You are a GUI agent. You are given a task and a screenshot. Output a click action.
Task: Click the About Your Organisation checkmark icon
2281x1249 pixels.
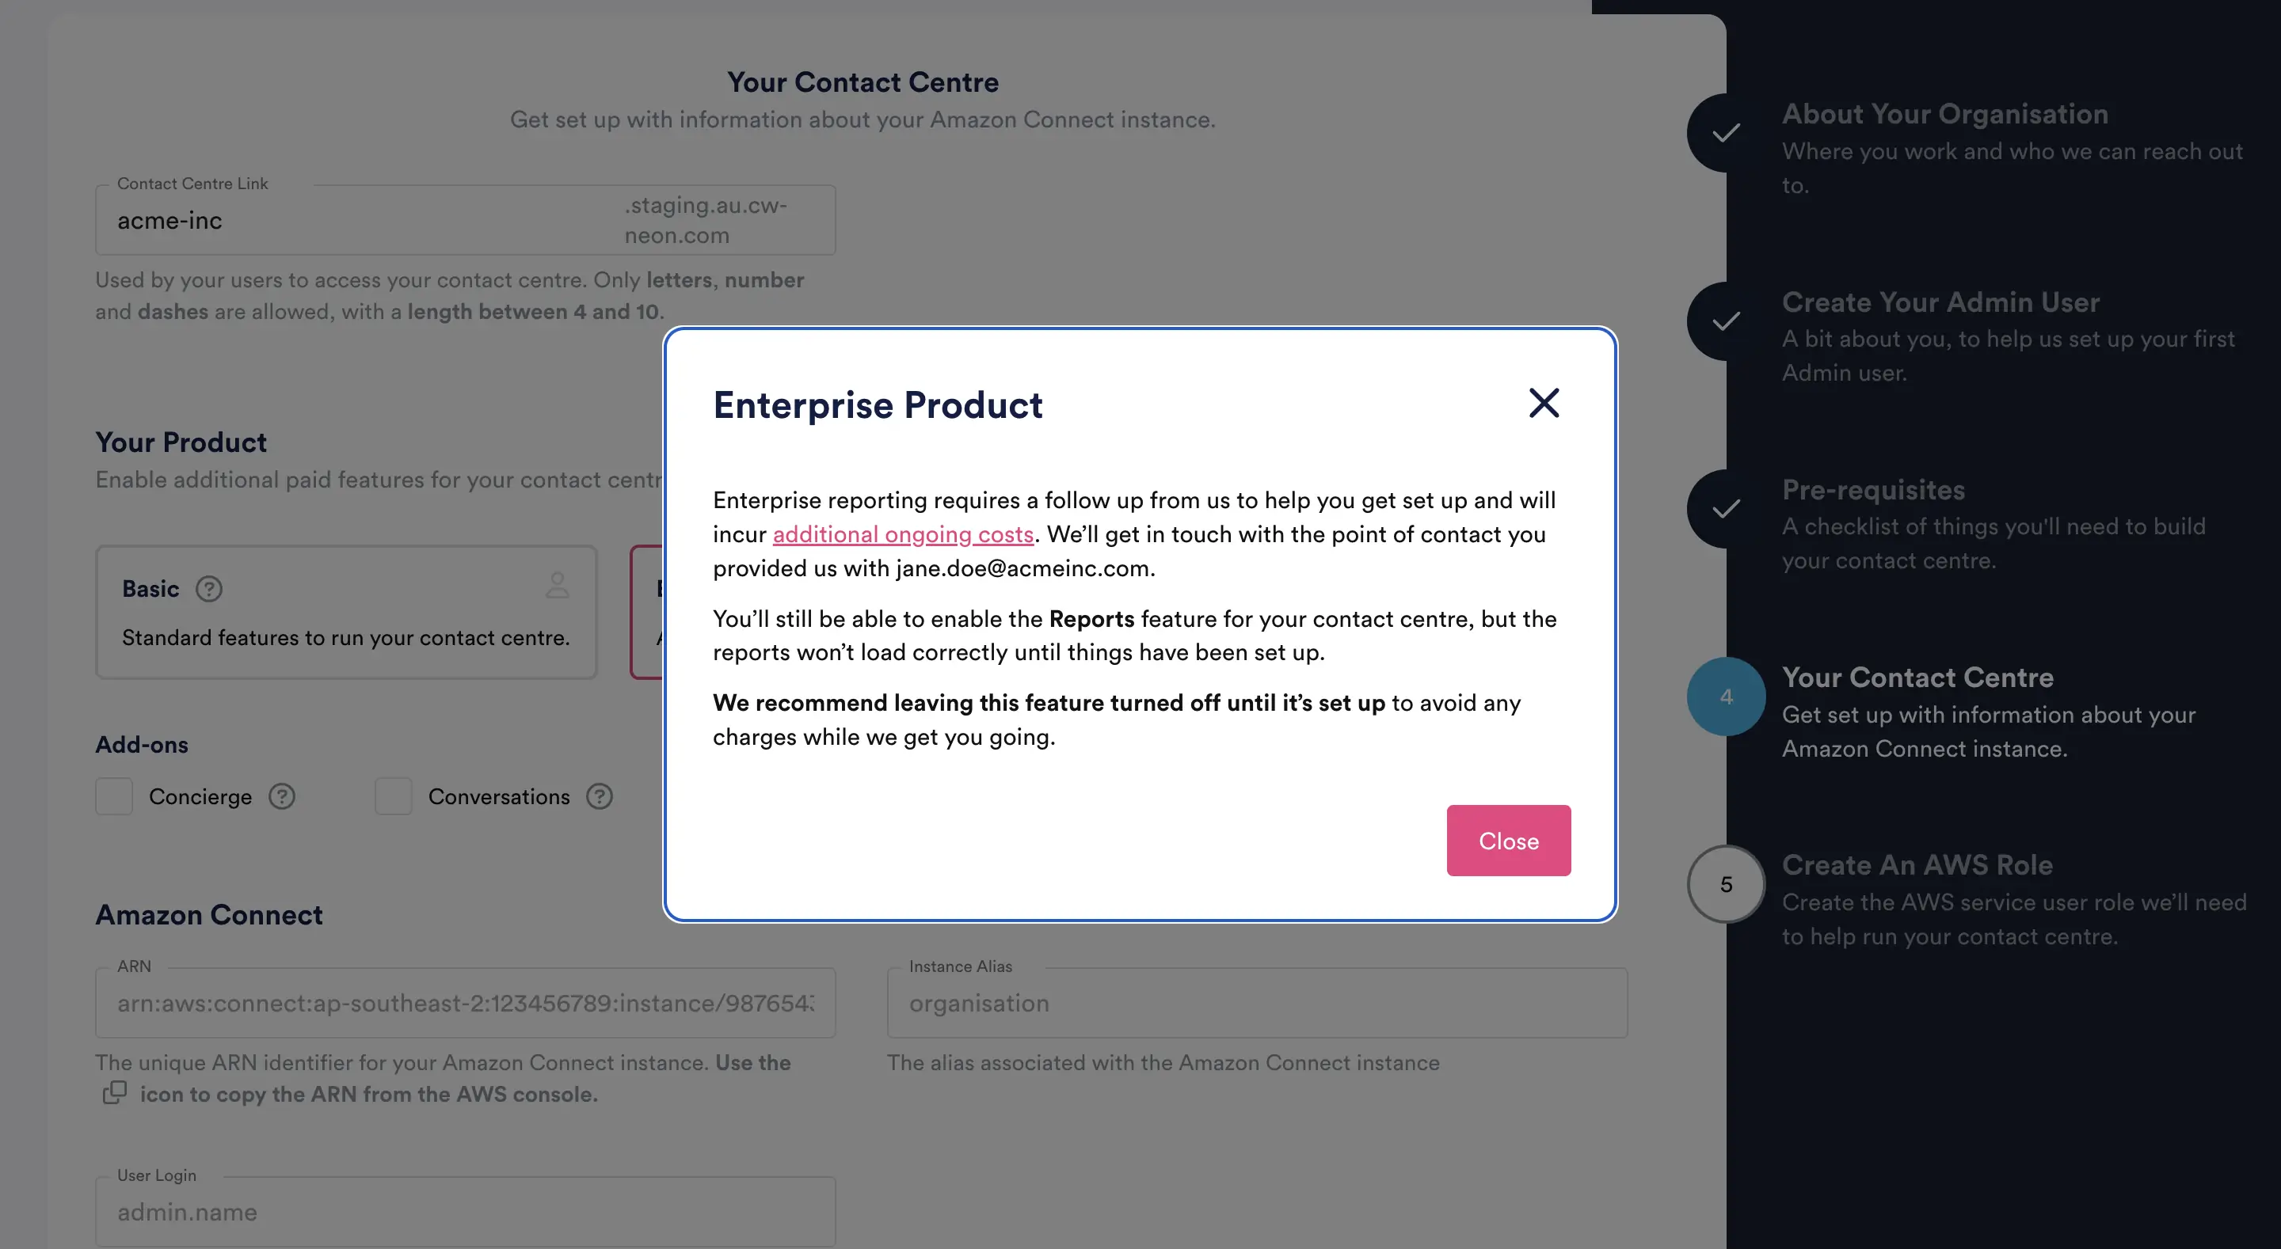pos(1725,133)
